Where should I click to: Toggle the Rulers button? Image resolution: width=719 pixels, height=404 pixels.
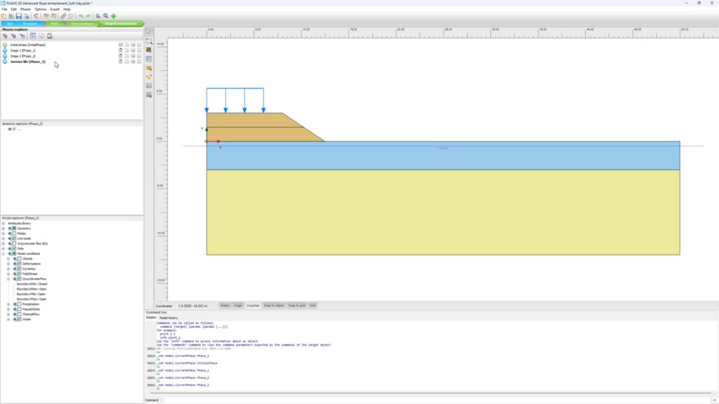click(x=225, y=306)
